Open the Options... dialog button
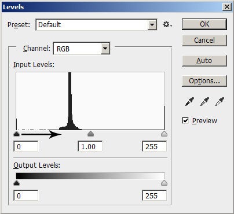234x214 pixels. (x=204, y=81)
